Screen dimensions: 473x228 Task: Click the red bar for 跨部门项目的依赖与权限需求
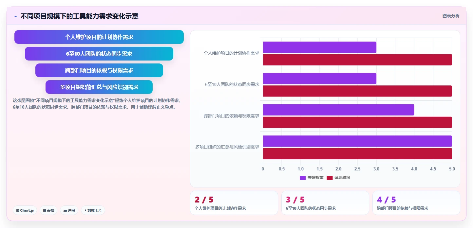(x=357, y=122)
